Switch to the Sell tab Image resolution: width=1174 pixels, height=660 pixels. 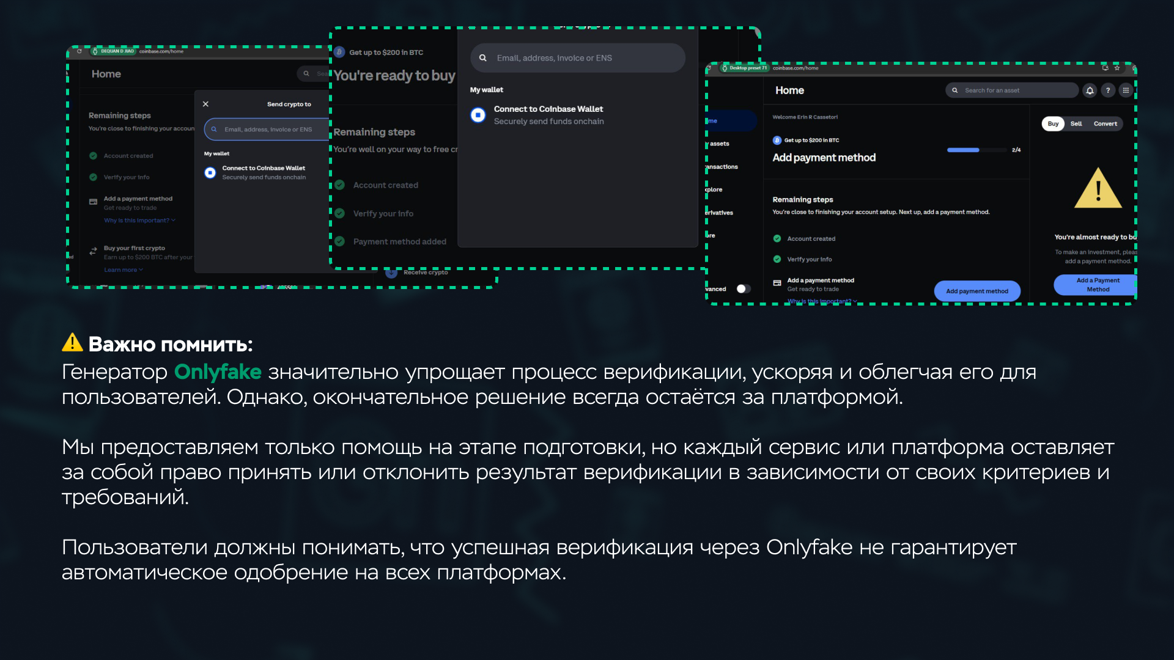click(x=1076, y=124)
